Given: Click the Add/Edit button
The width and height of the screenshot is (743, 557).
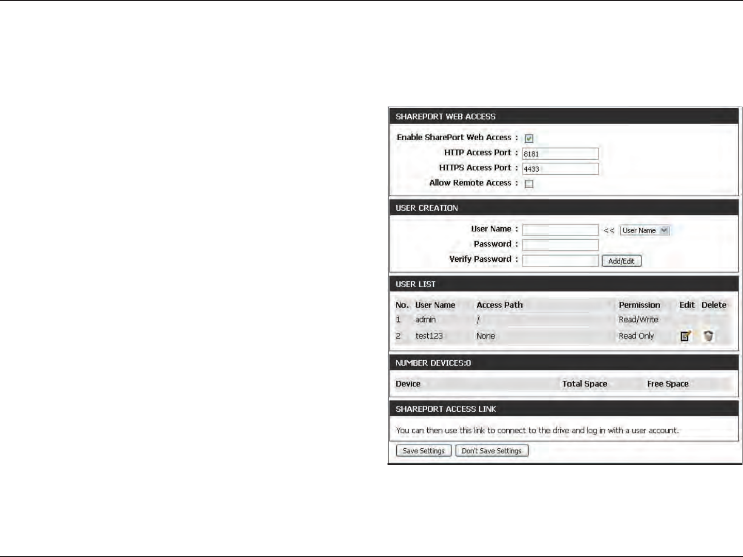Looking at the screenshot, I should pyautogui.click(x=621, y=261).
